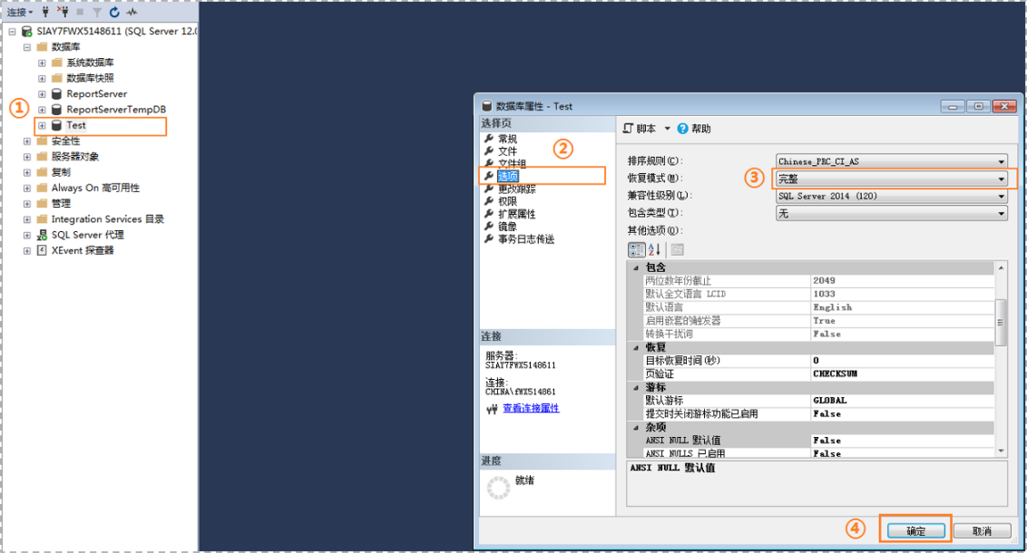Click the 安全性 folder icon

point(42,141)
